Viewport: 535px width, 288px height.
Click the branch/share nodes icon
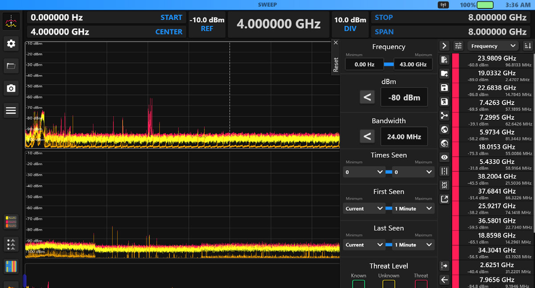point(444,116)
